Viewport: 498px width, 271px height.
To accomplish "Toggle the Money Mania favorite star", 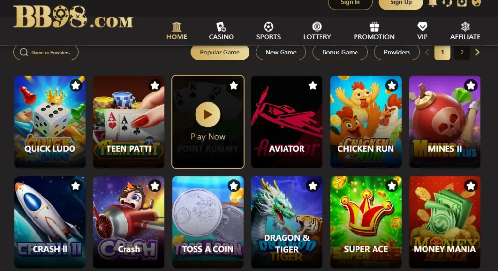I will pos(471,186).
